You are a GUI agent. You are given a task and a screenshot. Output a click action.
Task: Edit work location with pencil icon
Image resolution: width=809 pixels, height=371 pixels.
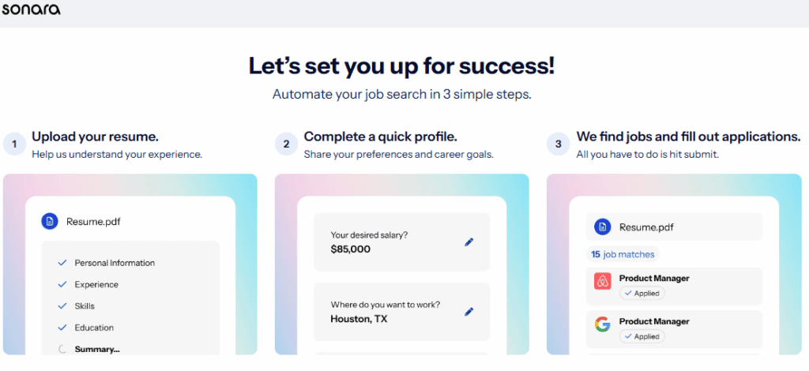pyautogui.click(x=468, y=312)
